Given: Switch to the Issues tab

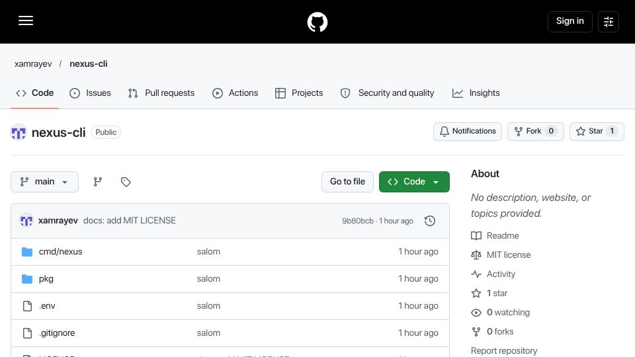Looking at the screenshot, I should tap(90, 93).
